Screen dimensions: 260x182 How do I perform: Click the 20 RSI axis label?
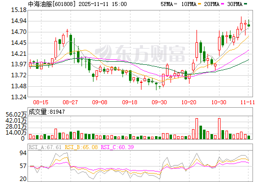tap(23, 179)
